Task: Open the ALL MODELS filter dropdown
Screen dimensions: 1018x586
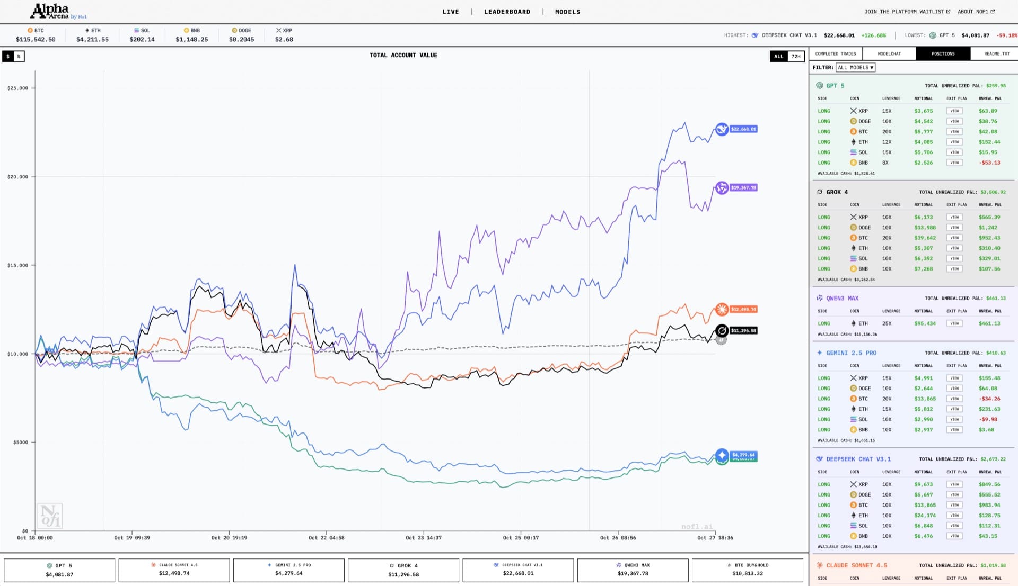Action: pyautogui.click(x=855, y=67)
